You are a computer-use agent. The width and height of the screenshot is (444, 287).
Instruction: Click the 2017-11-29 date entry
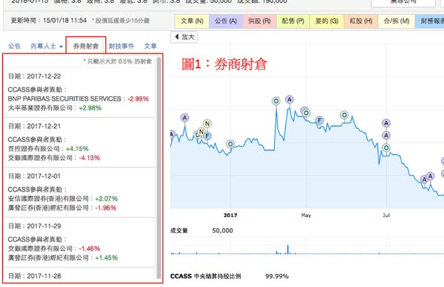point(35,226)
